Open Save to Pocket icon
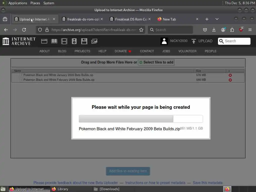Viewport: 256px width, 192px height. 205,30
